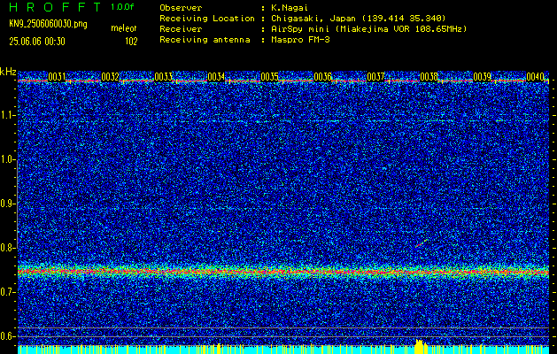
Task: Select the filename KN9_2506060030.png
Action: coord(48,24)
